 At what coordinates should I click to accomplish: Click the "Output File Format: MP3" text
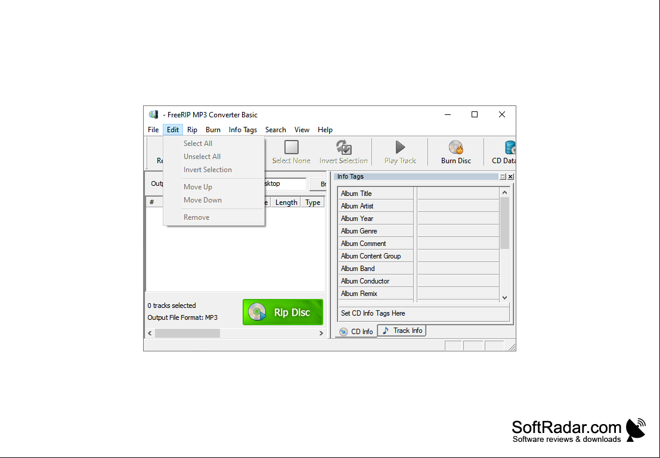182,317
